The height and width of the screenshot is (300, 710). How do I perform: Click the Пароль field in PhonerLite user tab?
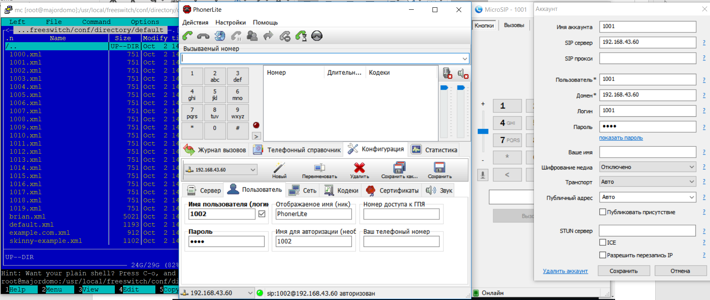226,241
